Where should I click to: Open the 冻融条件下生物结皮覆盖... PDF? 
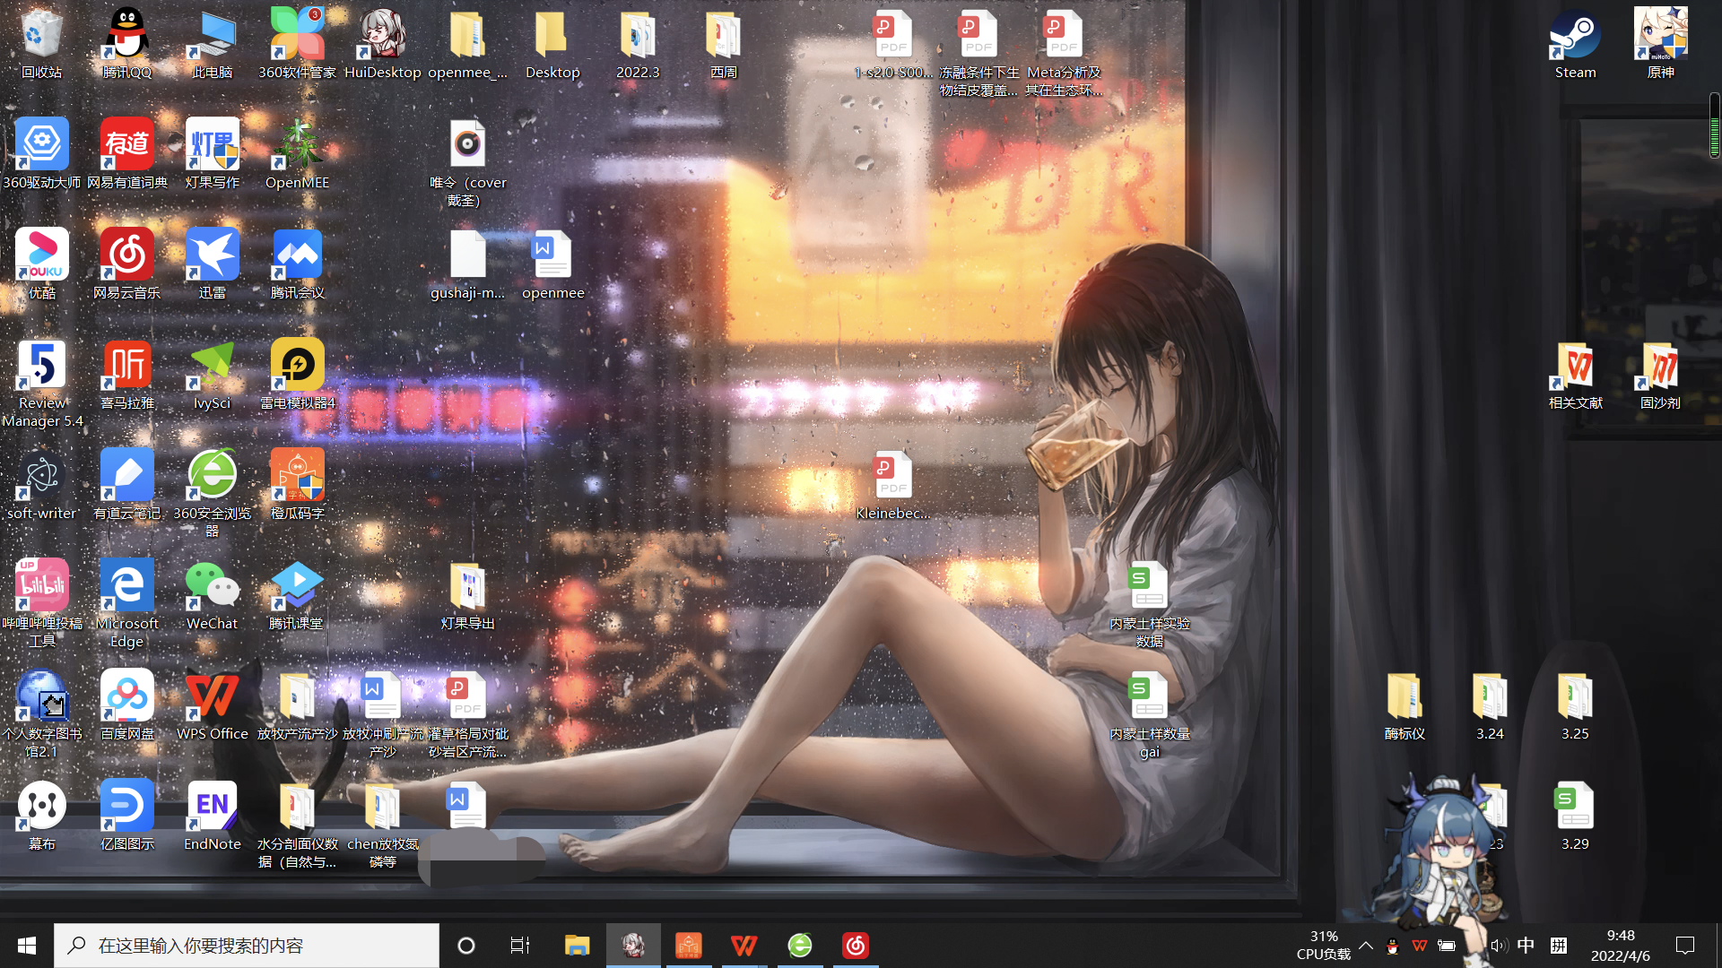tap(978, 53)
